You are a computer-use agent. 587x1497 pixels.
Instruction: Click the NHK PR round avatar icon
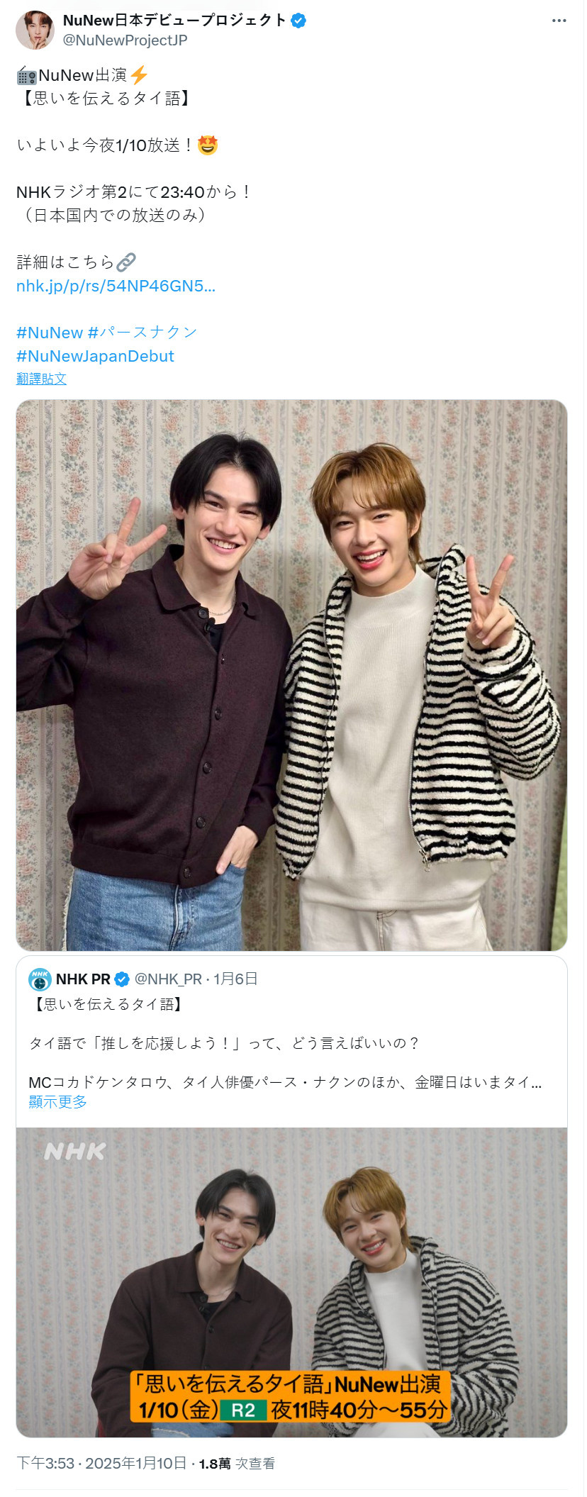point(40,979)
